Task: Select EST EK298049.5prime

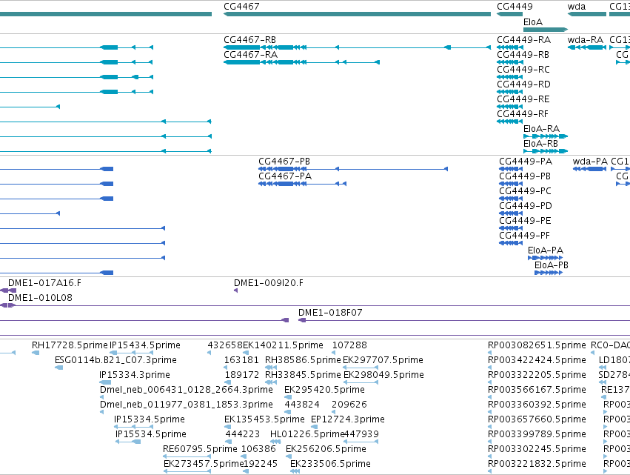Action: coord(361,382)
